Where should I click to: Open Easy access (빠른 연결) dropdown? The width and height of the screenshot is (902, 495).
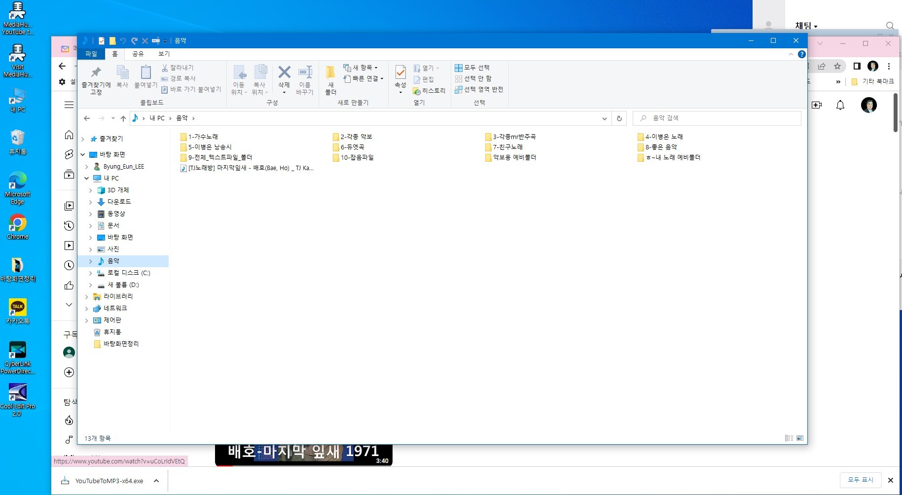pyautogui.click(x=363, y=78)
